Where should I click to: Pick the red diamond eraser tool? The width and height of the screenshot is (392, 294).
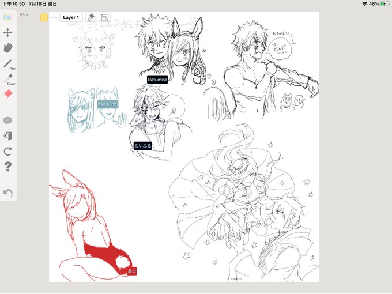8,94
